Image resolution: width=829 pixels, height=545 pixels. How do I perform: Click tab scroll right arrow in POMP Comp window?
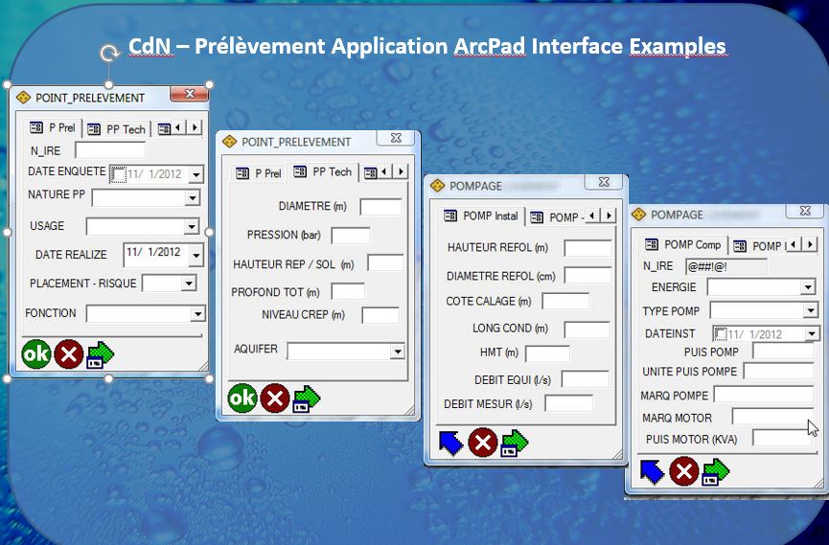[x=810, y=243]
